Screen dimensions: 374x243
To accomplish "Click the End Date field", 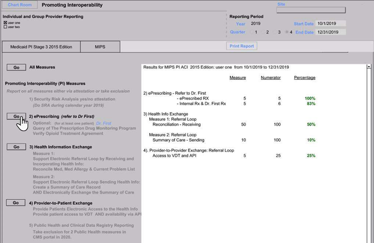I will click(x=330, y=32).
